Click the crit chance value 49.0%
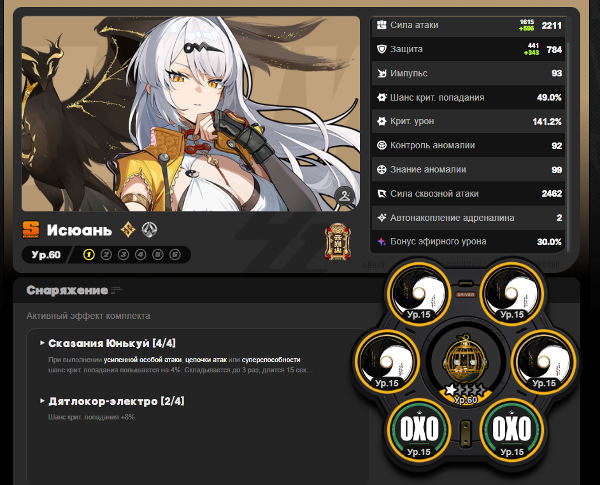The image size is (600, 485). click(549, 97)
